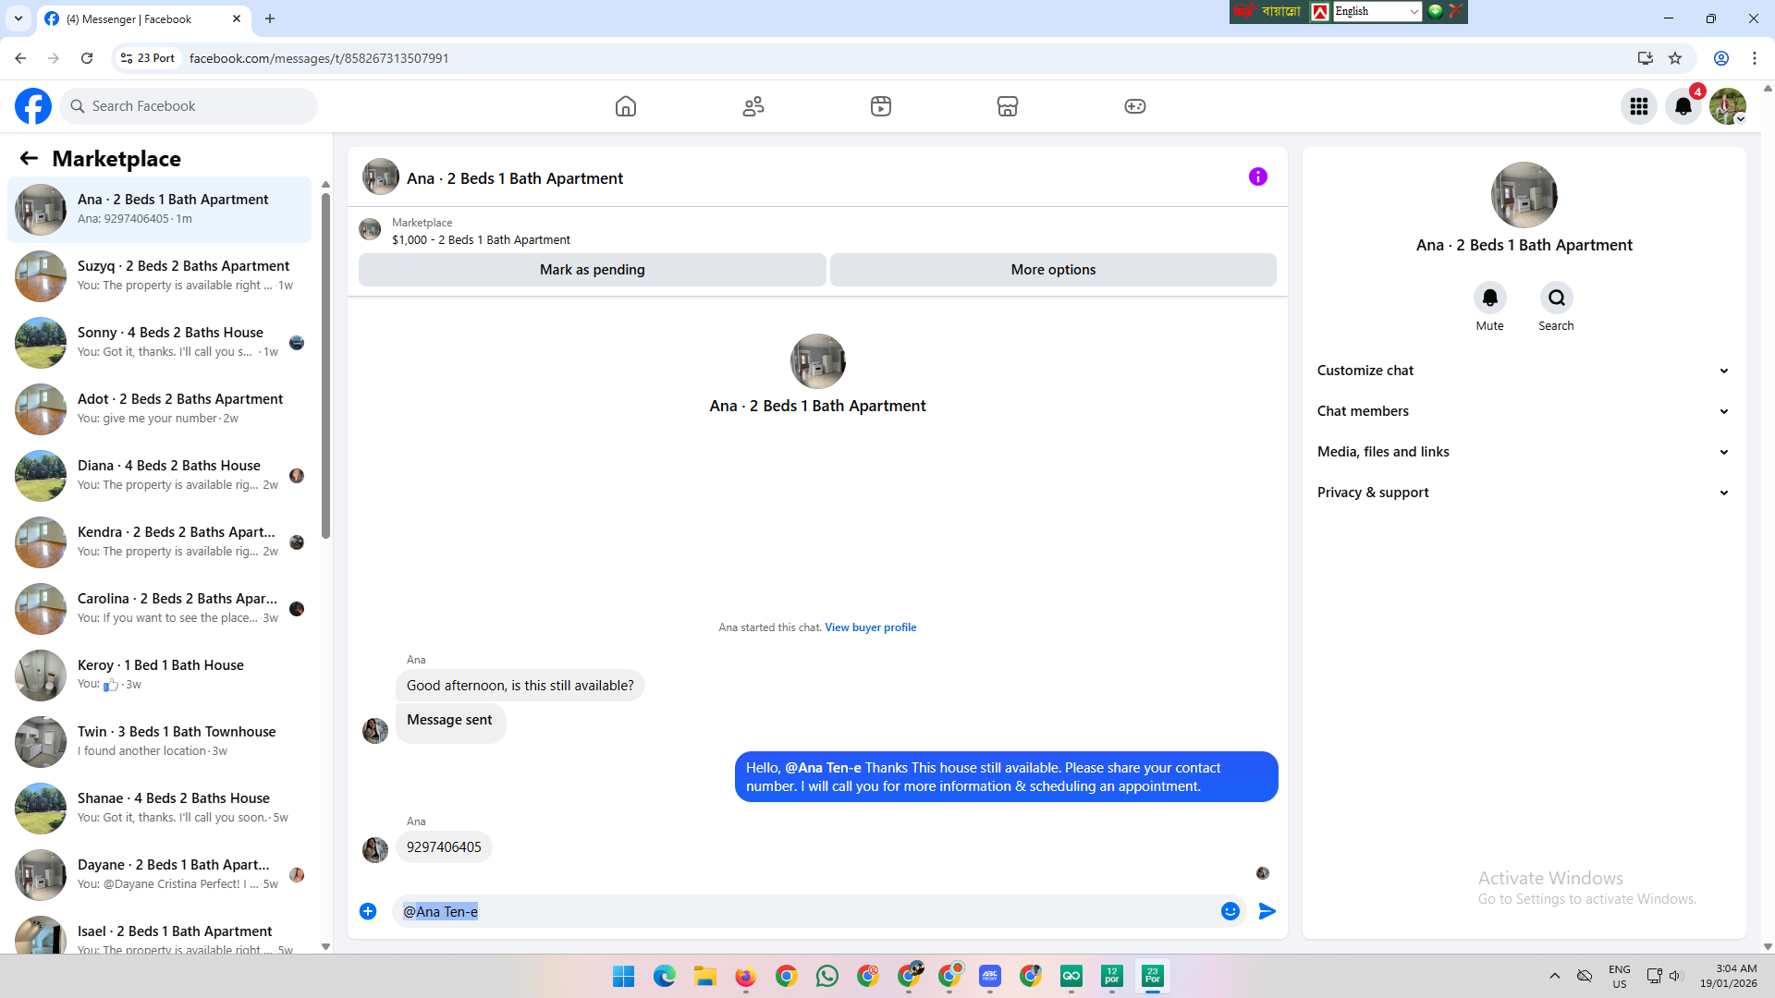
Task: Click Mark as pending button
Action: (593, 270)
